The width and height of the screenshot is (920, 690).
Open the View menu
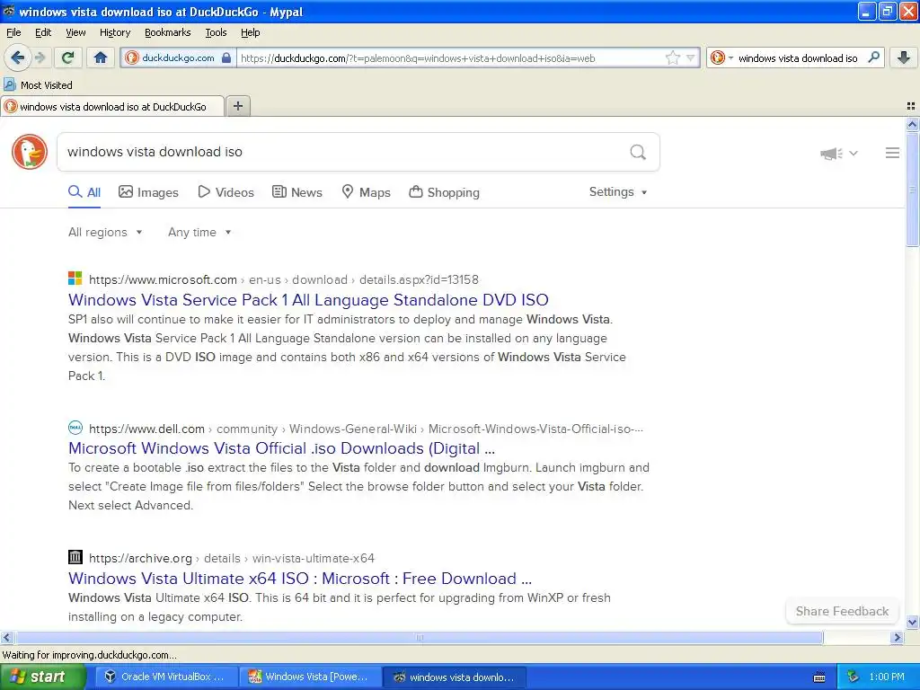pyautogui.click(x=75, y=32)
